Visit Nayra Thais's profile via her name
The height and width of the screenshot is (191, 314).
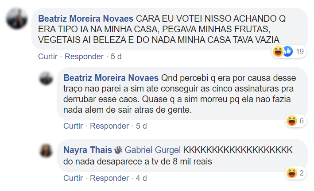[88, 149]
